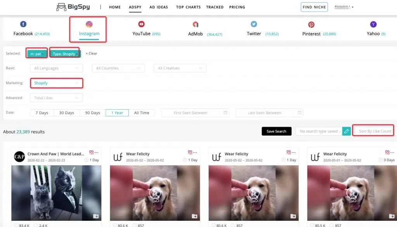Open the Crown And Paw ad thumbnail

(56, 192)
